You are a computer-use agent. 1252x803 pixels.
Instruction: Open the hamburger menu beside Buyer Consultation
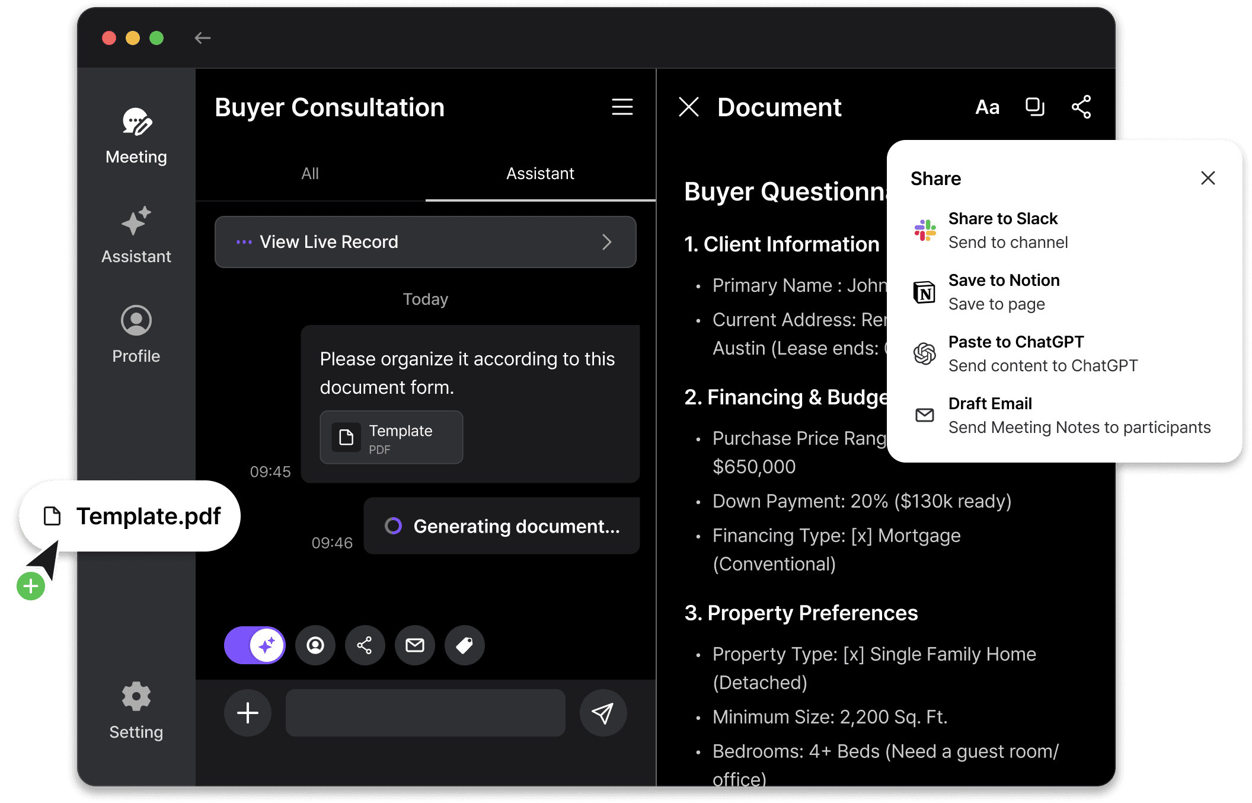pyautogui.click(x=622, y=107)
